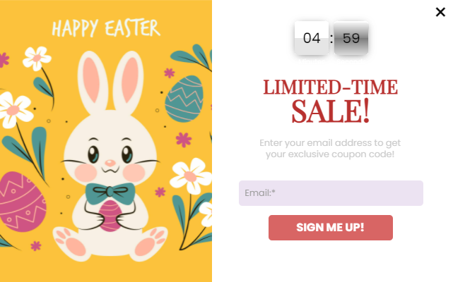Click the LIMITED-TIME heading text
Image resolution: width=453 pixels, height=282 pixels.
(x=331, y=87)
